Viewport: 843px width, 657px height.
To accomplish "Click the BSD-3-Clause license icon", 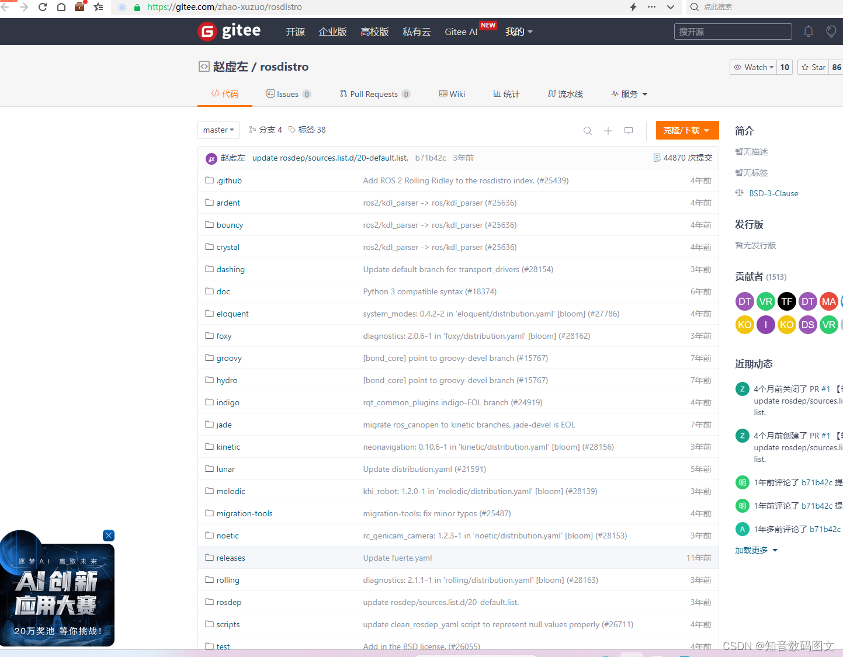I will [740, 193].
